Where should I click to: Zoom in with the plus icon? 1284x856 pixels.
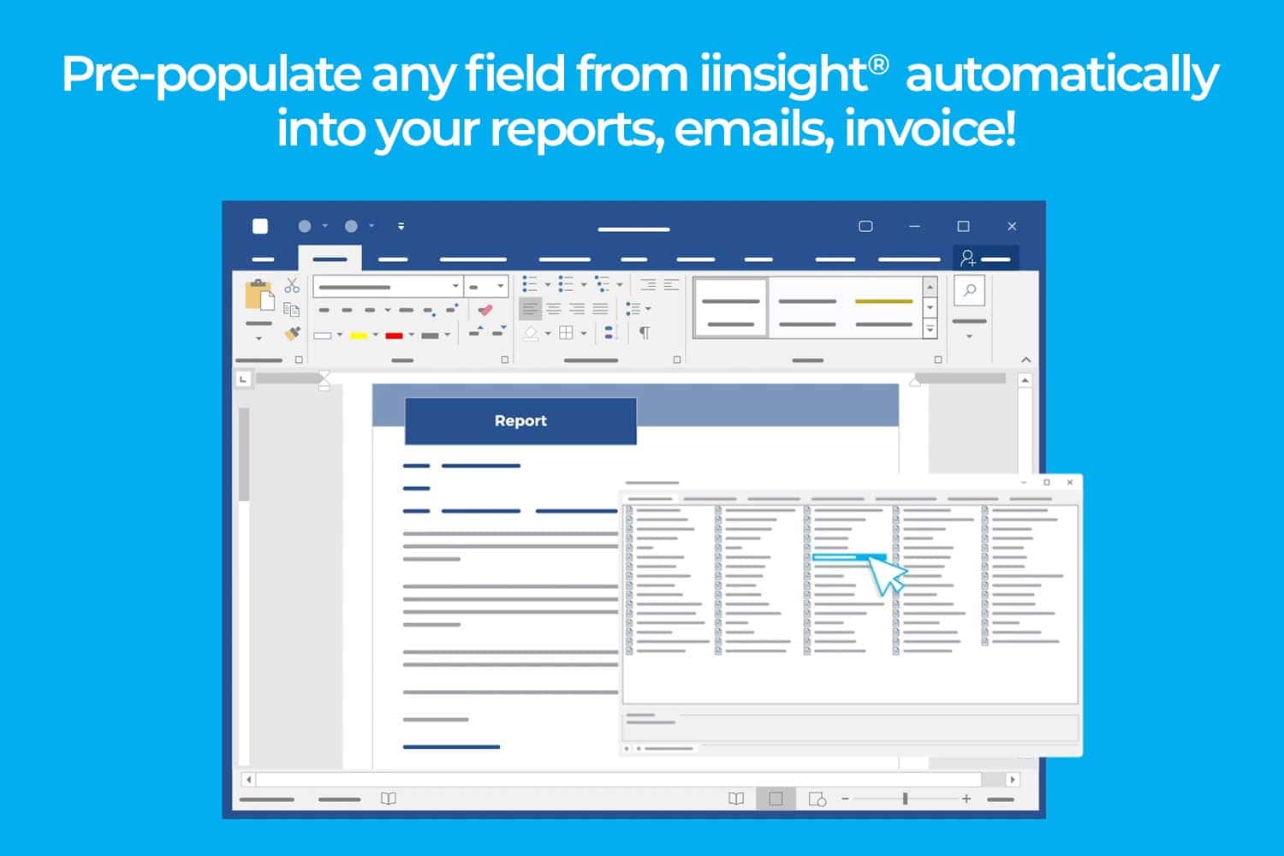coord(966,799)
